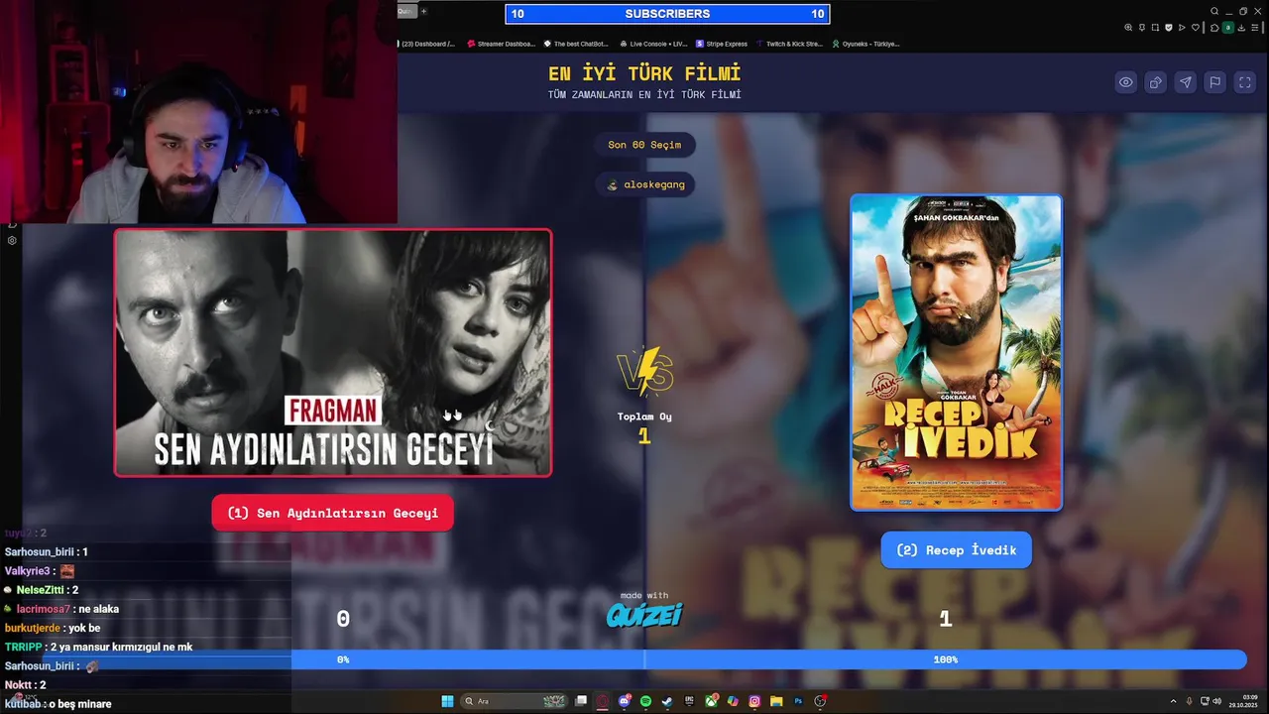Click the heart bookmark icon in toolbar
This screenshot has height=714, width=1269.
point(1196,27)
